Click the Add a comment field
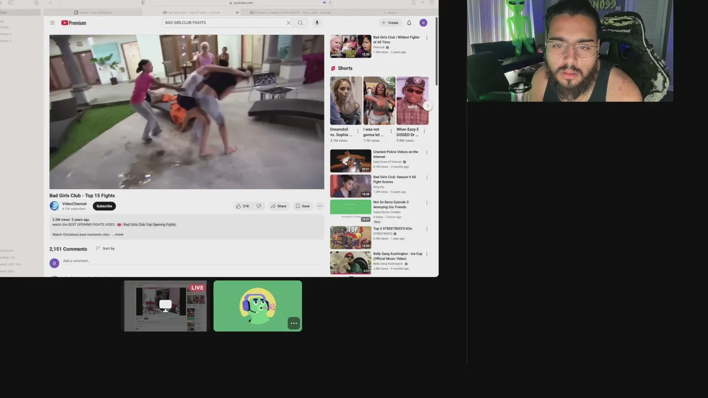Image resolution: width=708 pixels, height=398 pixels. (x=193, y=261)
